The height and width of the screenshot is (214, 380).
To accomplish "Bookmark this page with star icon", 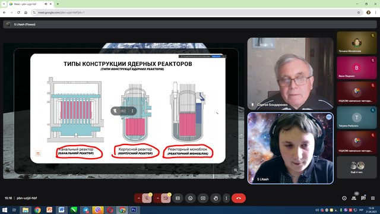I will [359, 12].
